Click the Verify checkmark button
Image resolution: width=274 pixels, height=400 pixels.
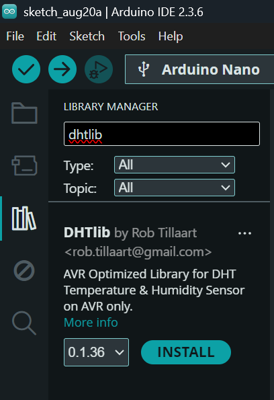[x=26, y=69]
